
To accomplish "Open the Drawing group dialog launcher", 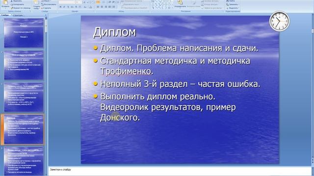I will (x=223, y=11).
